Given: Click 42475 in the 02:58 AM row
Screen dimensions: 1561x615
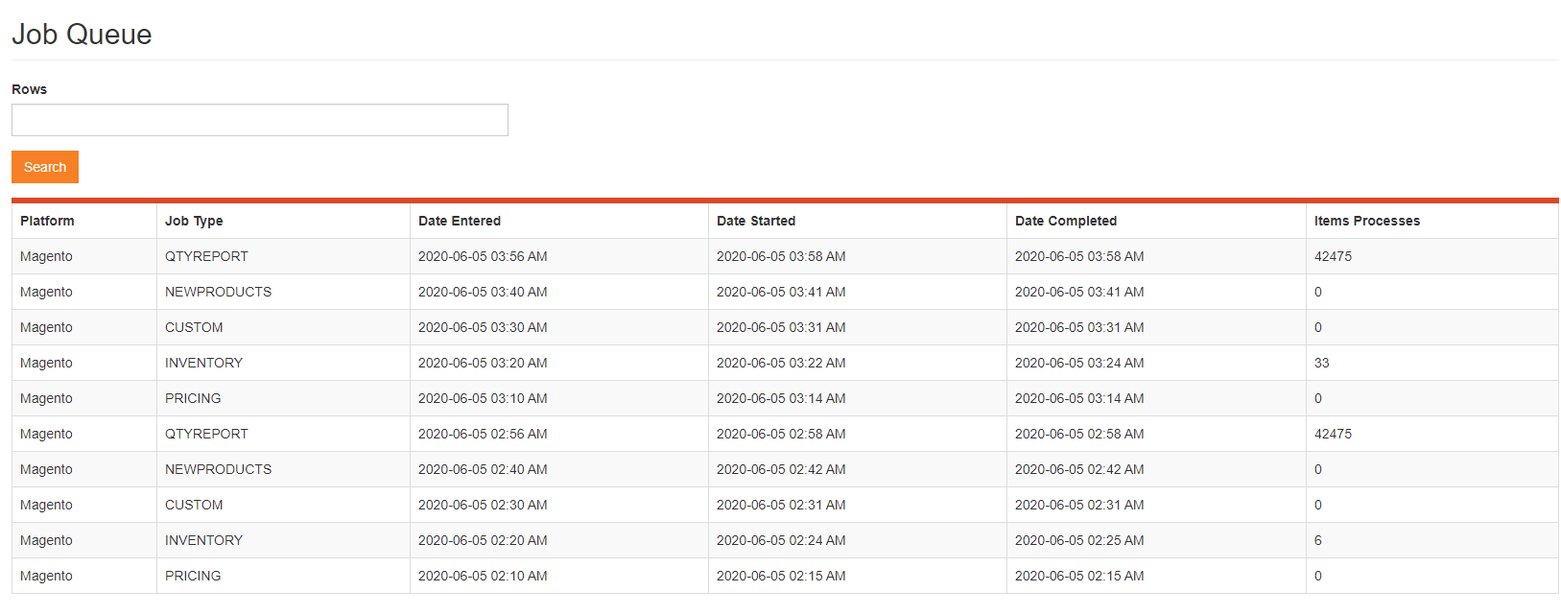Looking at the screenshot, I should coord(1333,434).
